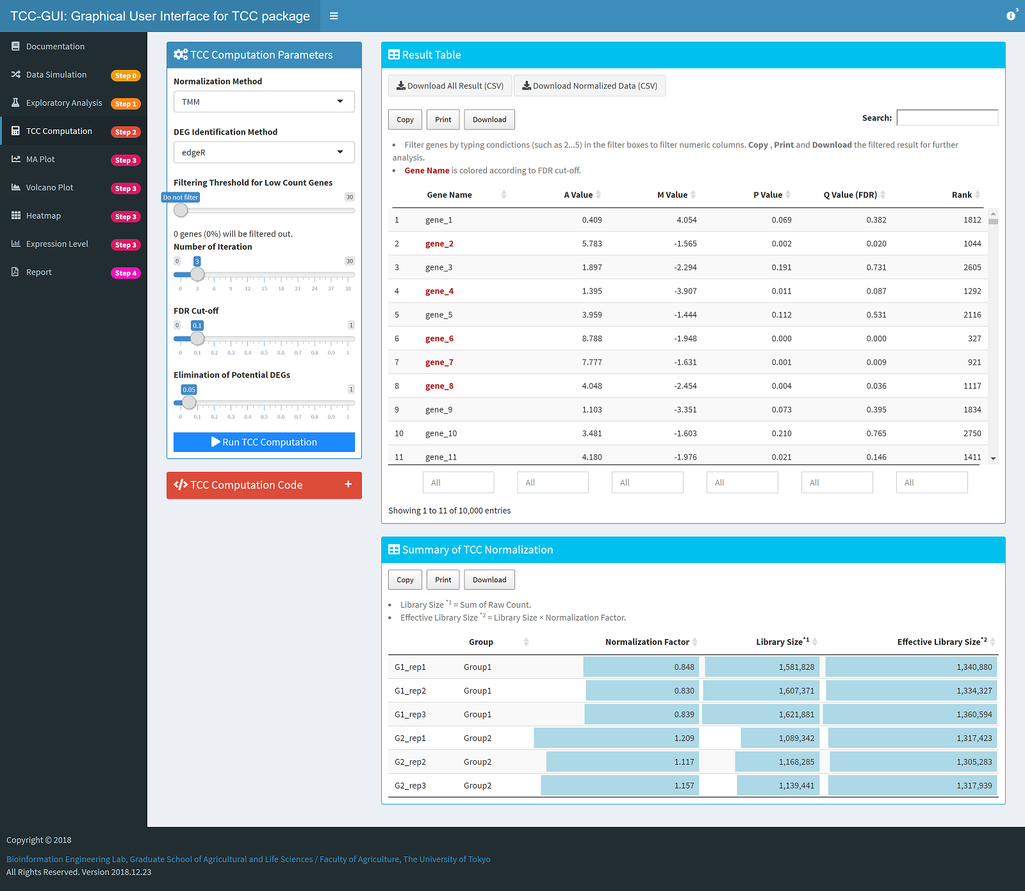The width and height of the screenshot is (1025, 891).
Task: Go to the Expression Level page
Action: (x=57, y=244)
